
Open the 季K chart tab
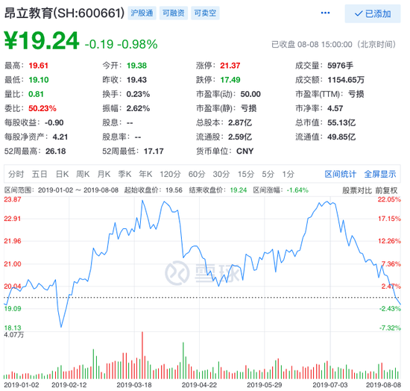pyautogui.click(x=124, y=174)
